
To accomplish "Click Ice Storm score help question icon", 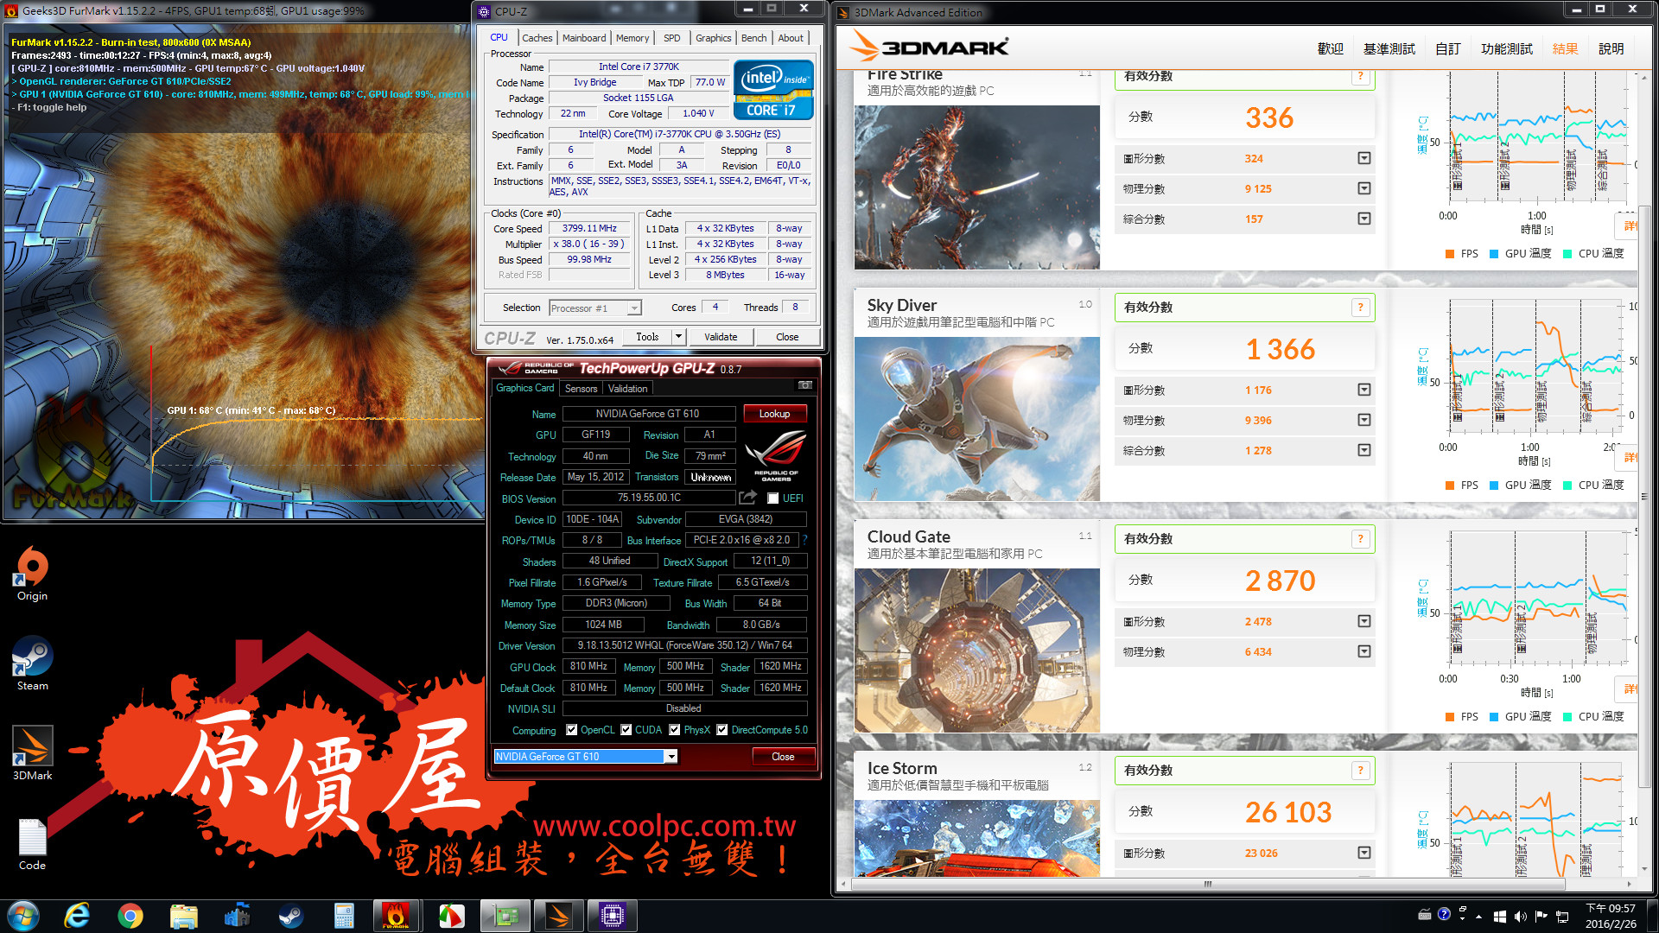I will click(1360, 771).
